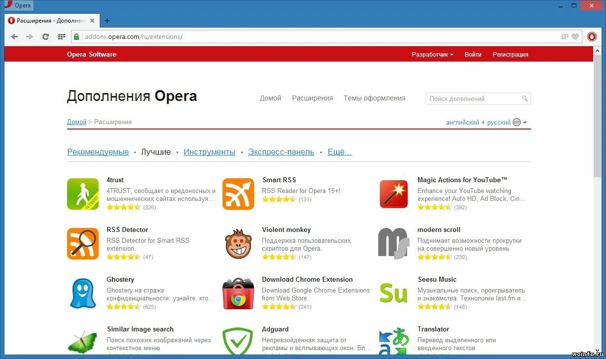Click the security badge in the address bar
606x359 pixels.
pyautogui.click(x=76, y=36)
